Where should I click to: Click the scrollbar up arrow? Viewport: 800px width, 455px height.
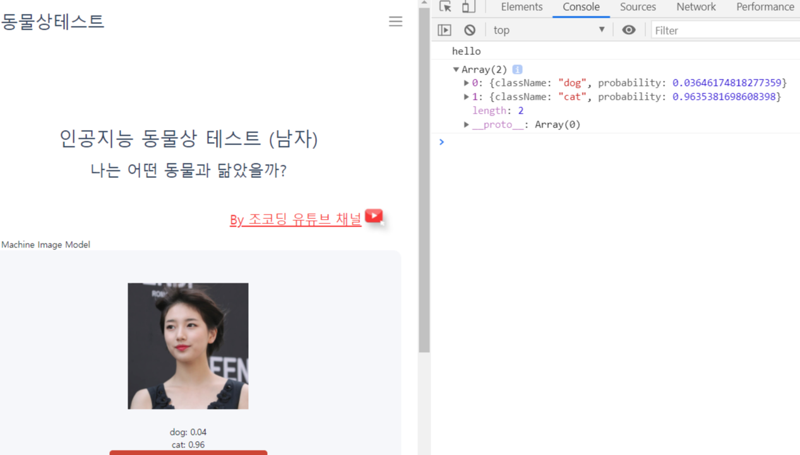coord(424,3)
